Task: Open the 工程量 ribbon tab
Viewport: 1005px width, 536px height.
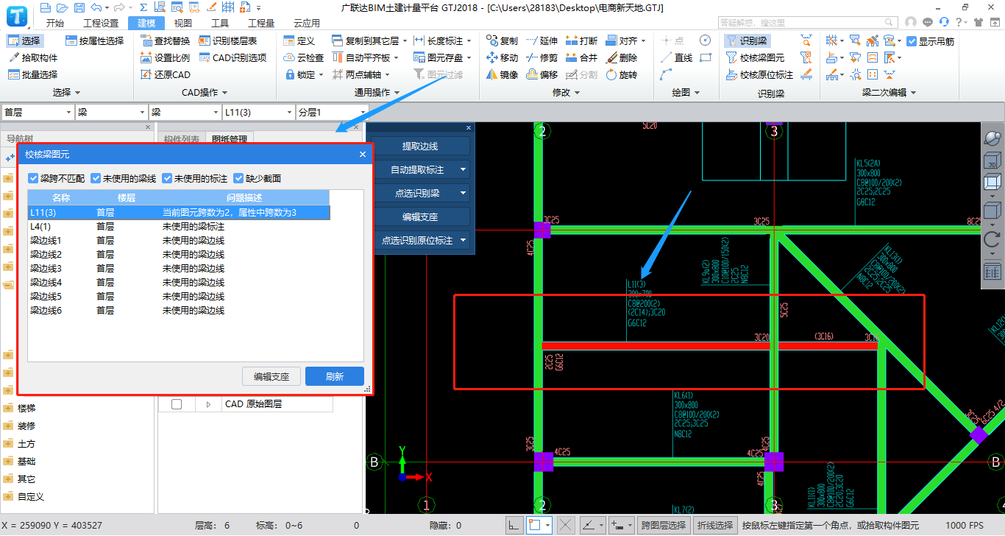Action: 261,23
